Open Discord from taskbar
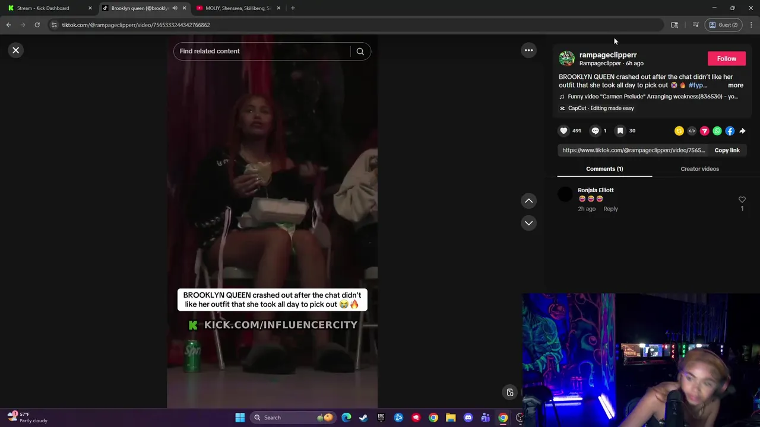 coord(468,418)
